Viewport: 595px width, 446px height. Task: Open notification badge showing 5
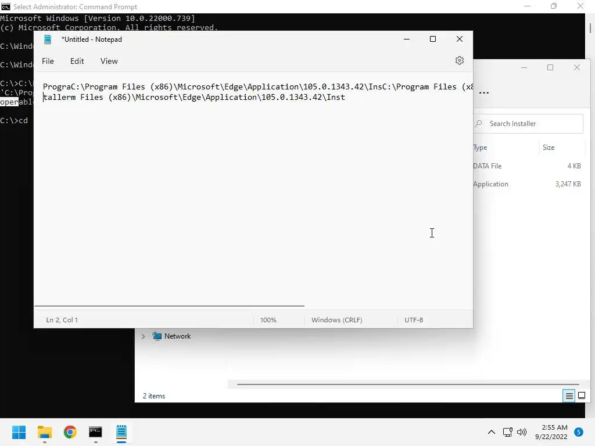578,432
